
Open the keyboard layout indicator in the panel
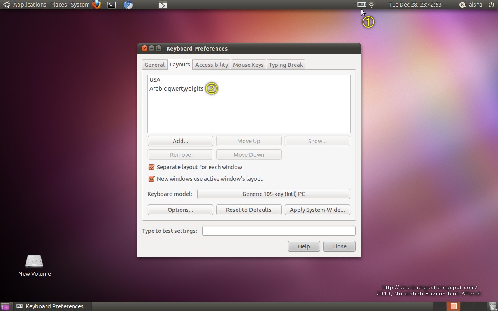coord(361,5)
